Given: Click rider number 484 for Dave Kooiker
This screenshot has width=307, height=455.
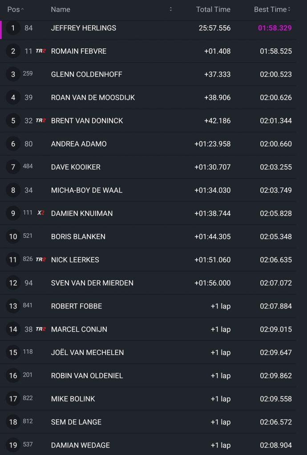Looking at the screenshot, I should [x=28, y=166].
